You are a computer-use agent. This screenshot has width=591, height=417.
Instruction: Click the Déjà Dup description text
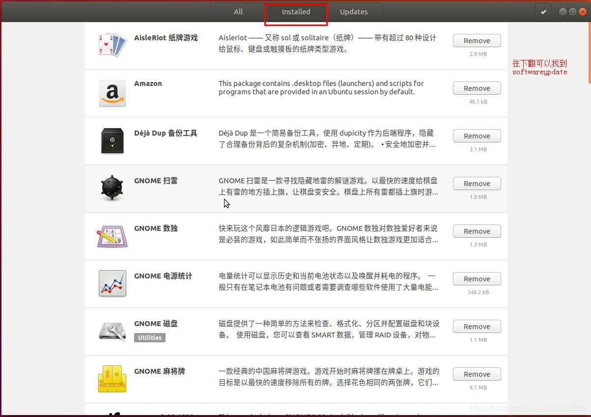pyautogui.click(x=327, y=139)
